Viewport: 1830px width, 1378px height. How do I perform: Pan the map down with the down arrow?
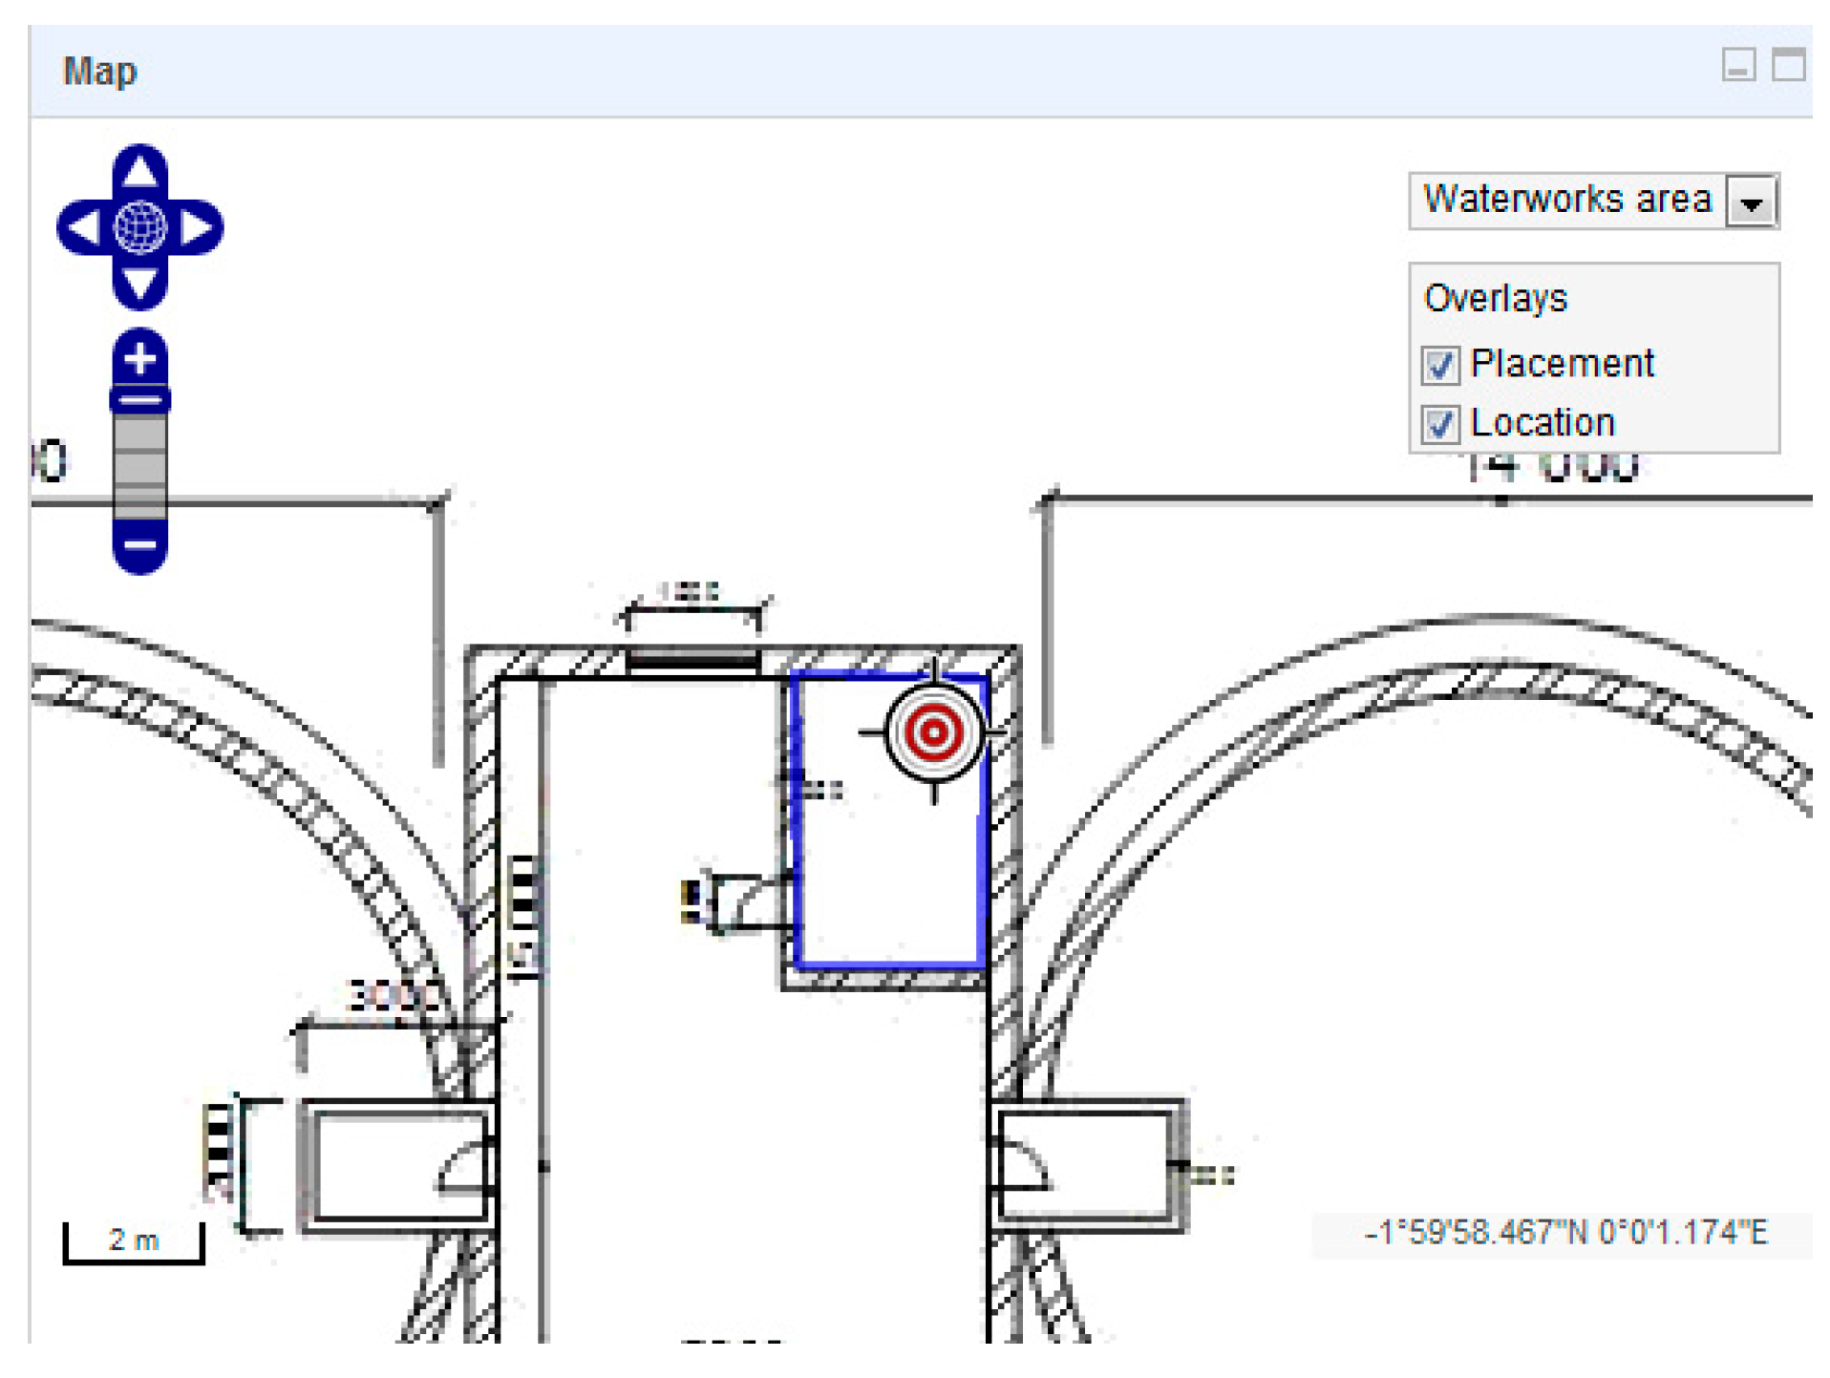(x=139, y=284)
